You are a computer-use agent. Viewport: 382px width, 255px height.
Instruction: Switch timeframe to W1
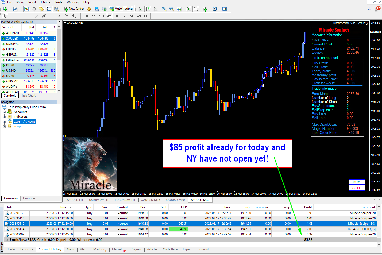coord(139,16)
